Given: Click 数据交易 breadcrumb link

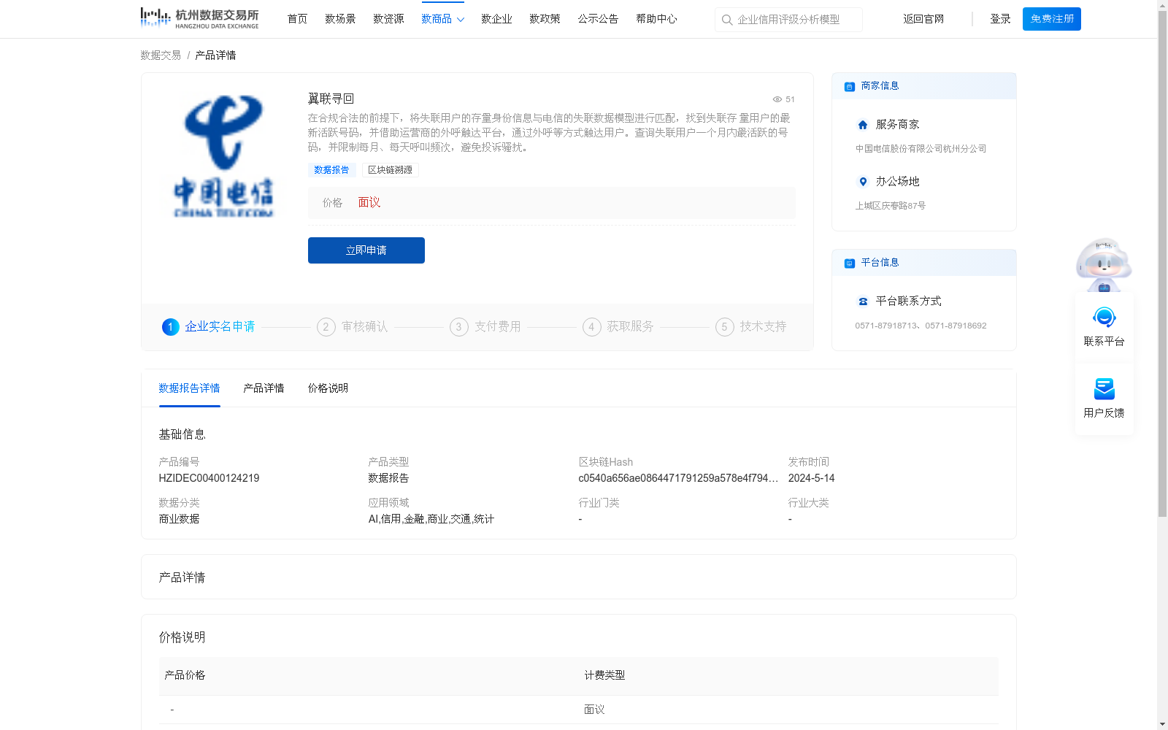Looking at the screenshot, I should pos(161,55).
